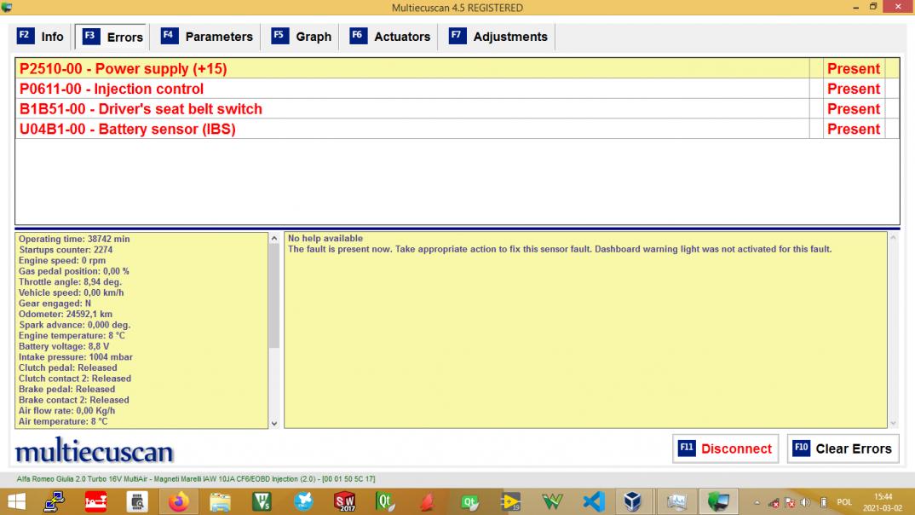Screen dimensions: 915x515
Task: Click Present status of P2510-00 row
Action: pyautogui.click(x=853, y=68)
